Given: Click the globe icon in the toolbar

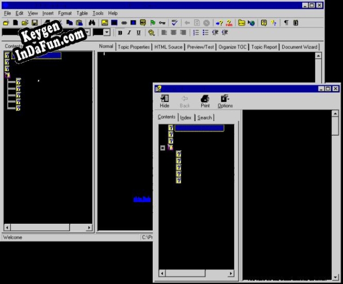Looking at the screenshot, I should pos(251,23).
